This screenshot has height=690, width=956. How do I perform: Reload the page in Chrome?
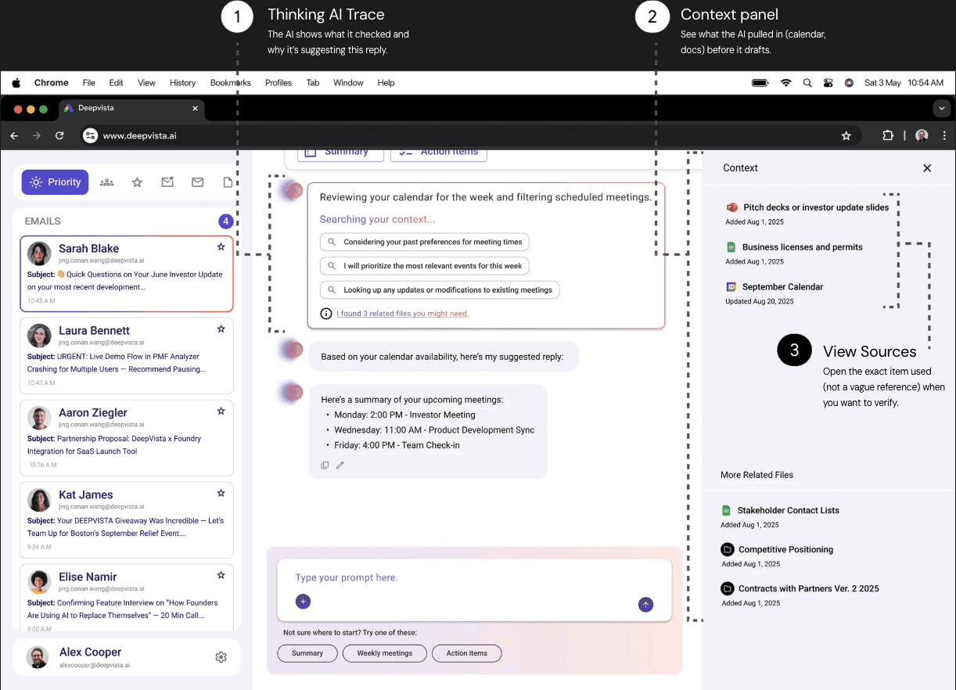coord(59,135)
